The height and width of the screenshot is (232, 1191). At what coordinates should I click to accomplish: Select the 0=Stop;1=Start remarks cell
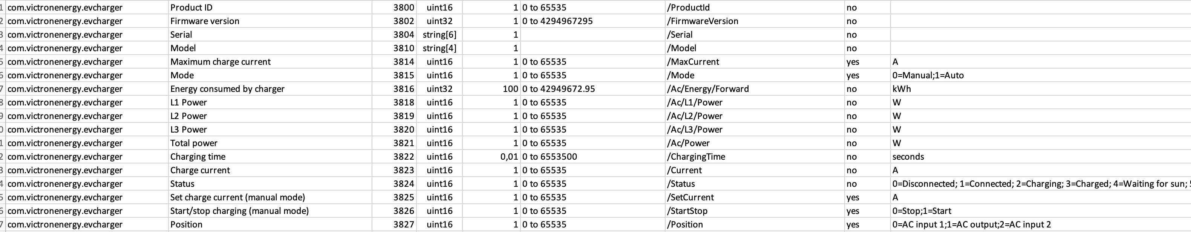[1040, 211]
